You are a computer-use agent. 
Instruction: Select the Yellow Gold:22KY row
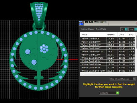[x=107, y=55]
